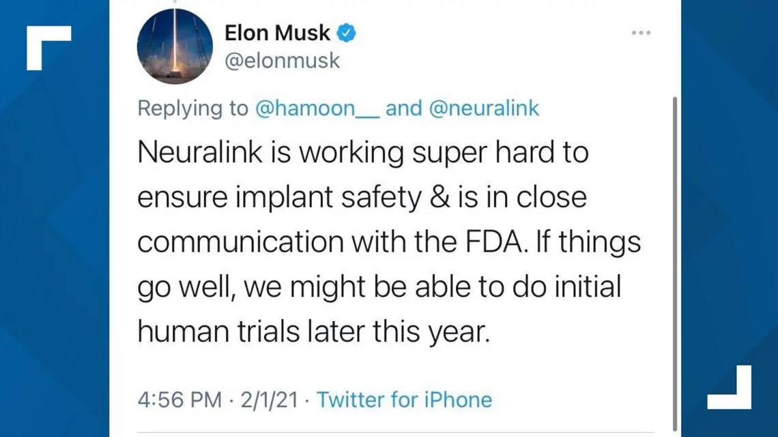Select the Elon Musk display name
This screenshot has height=437, width=778.
pyautogui.click(x=278, y=32)
